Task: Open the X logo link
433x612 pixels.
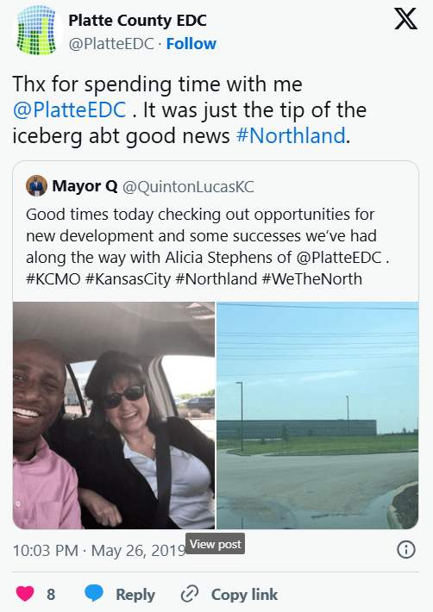Action: click(x=405, y=19)
